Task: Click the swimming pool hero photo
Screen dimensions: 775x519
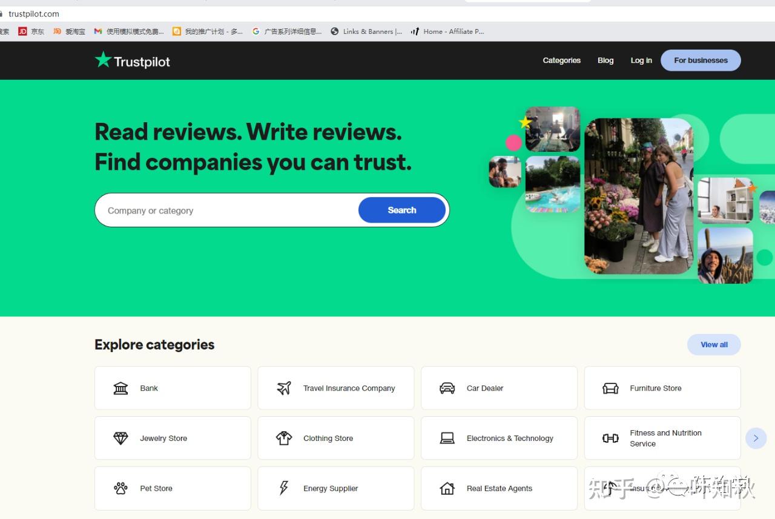Action: 553,184
